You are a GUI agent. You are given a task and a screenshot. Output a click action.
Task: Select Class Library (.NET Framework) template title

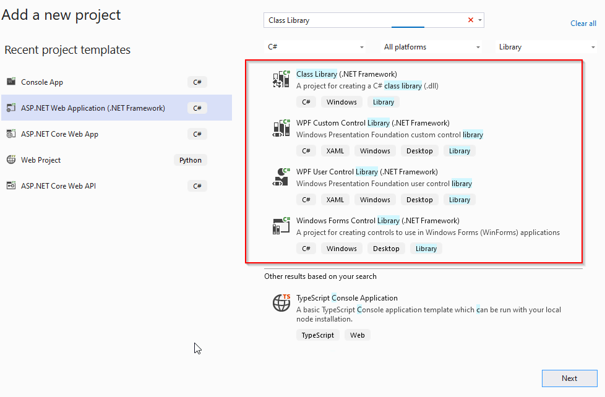pyautogui.click(x=346, y=74)
